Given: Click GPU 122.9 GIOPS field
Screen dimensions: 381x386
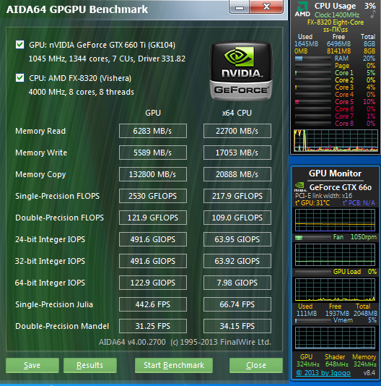Looking at the screenshot, I should (x=153, y=283).
